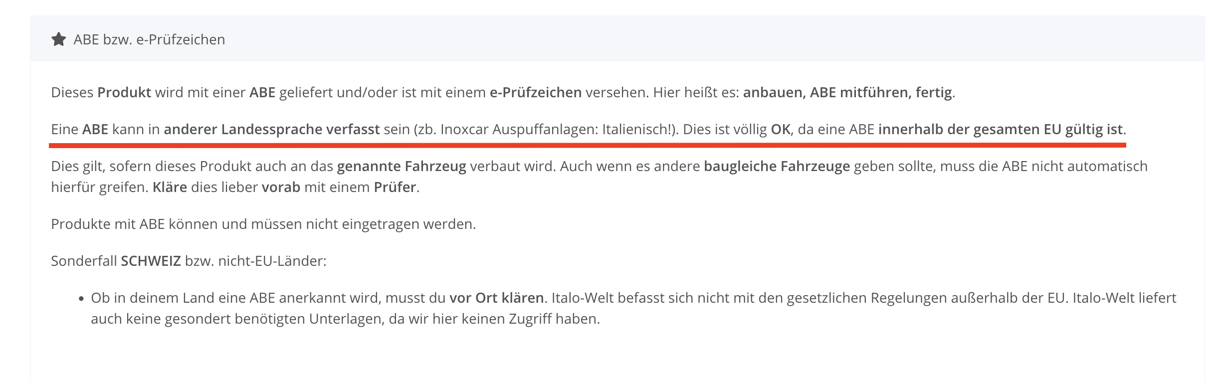The height and width of the screenshot is (382, 1228).
Task: Click the text 'nicht-EU-Länder:'
Action: click(x=272, y=261)
